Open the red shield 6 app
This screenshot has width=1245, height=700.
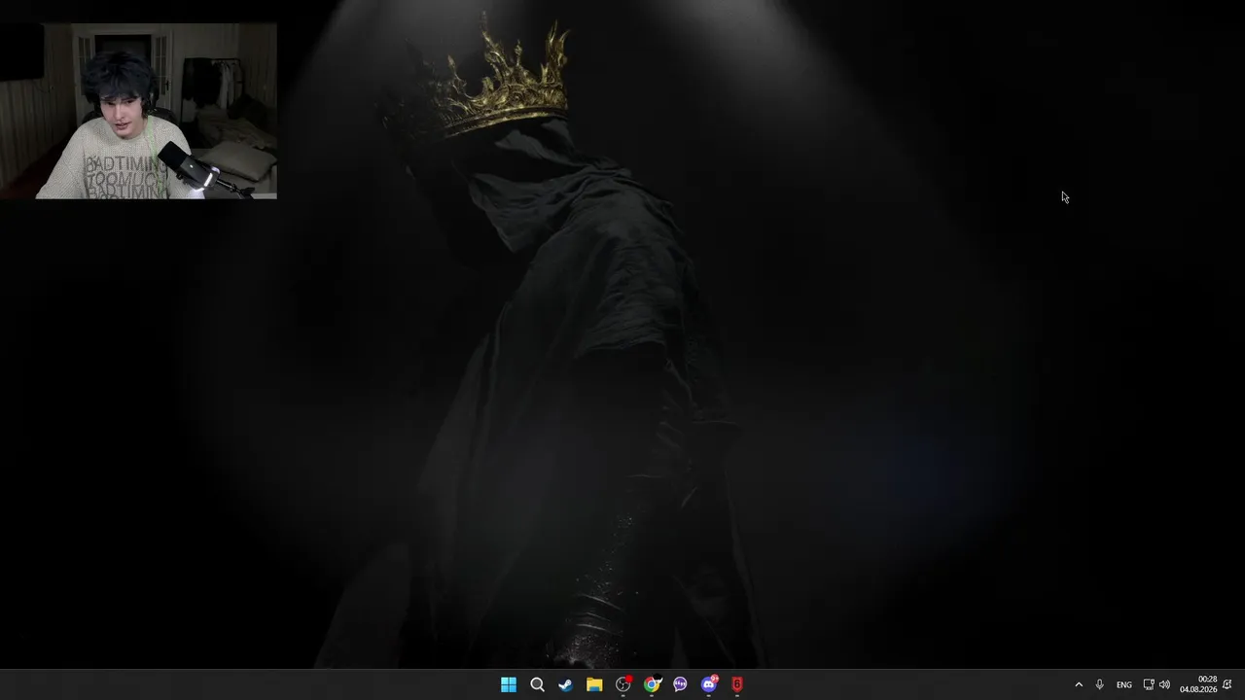click(x=737, y=684)
